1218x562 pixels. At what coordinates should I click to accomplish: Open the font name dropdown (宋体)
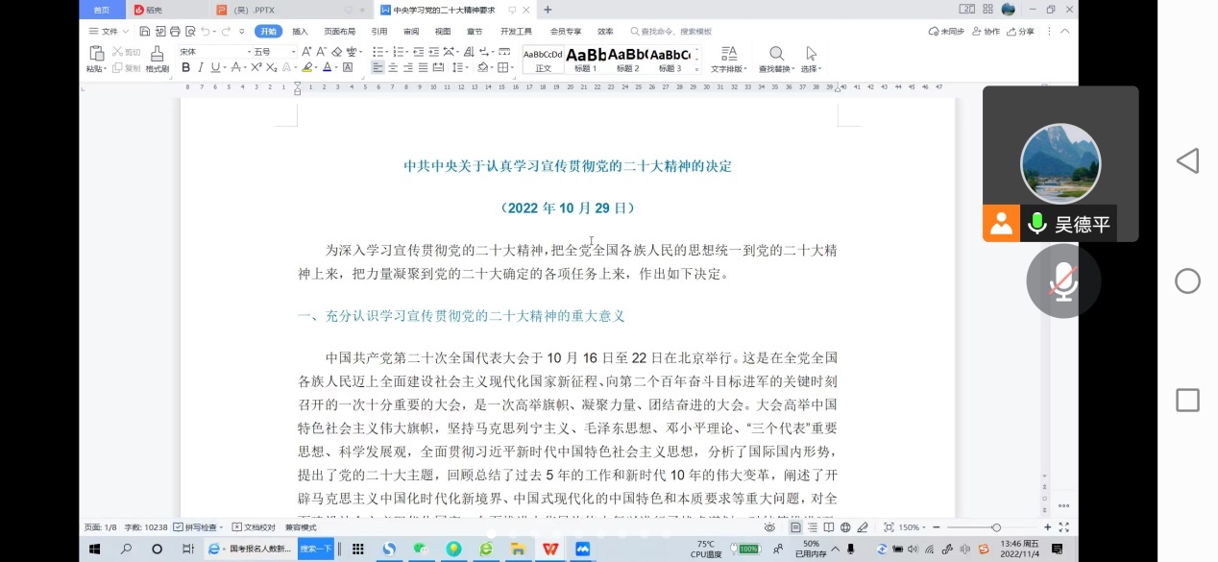click(x=211, y=52)
